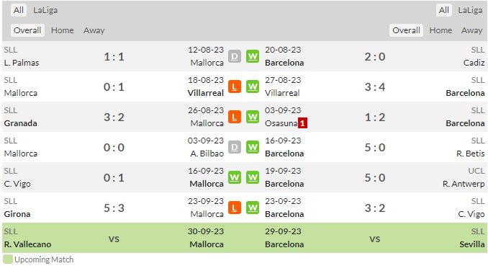Click the draw badge for L. Palmas match
The image size is (488, 271).
coord(235,56)
